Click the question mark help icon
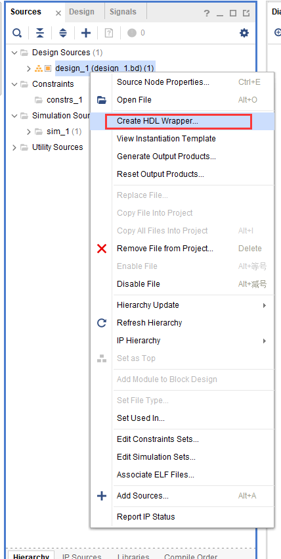Viewport: 281px width, 559px height. pyautogui.click(x=207, y=14)
